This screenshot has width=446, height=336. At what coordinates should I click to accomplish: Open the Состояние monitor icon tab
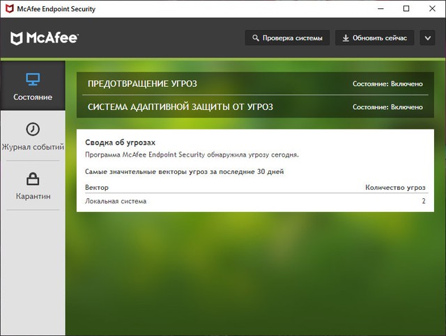32,79
